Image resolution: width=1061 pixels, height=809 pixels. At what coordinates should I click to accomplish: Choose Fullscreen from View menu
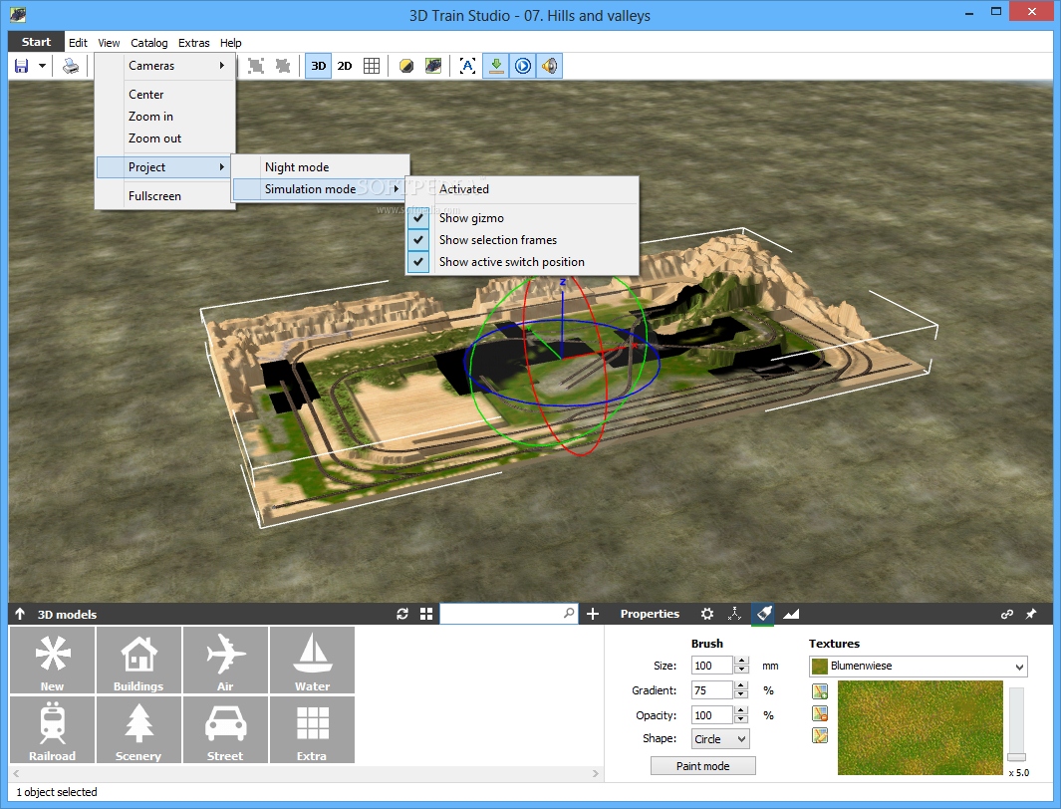165,196
